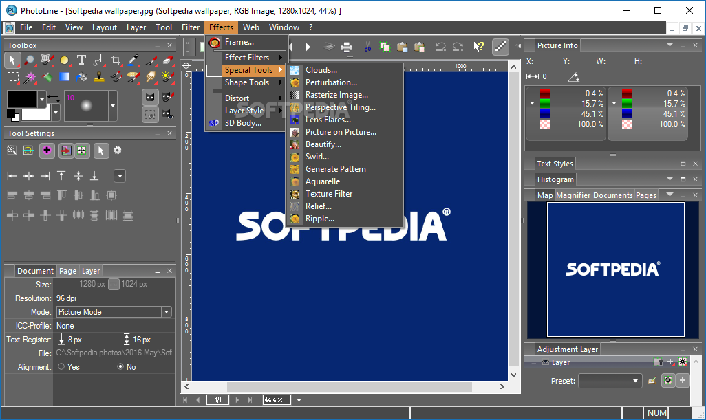Image resolution: width=706 pixels, height=420 pixels.
Task: Switch to the Magnifier tab
Action: coord(573,195)
